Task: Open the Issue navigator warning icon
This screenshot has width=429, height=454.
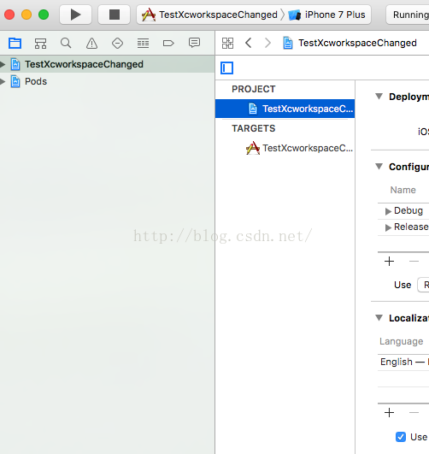Action: [x=91, y=44]
